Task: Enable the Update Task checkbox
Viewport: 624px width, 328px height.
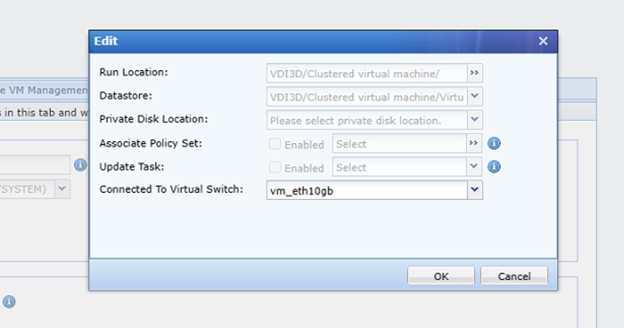Action: [x=275, y=167]
